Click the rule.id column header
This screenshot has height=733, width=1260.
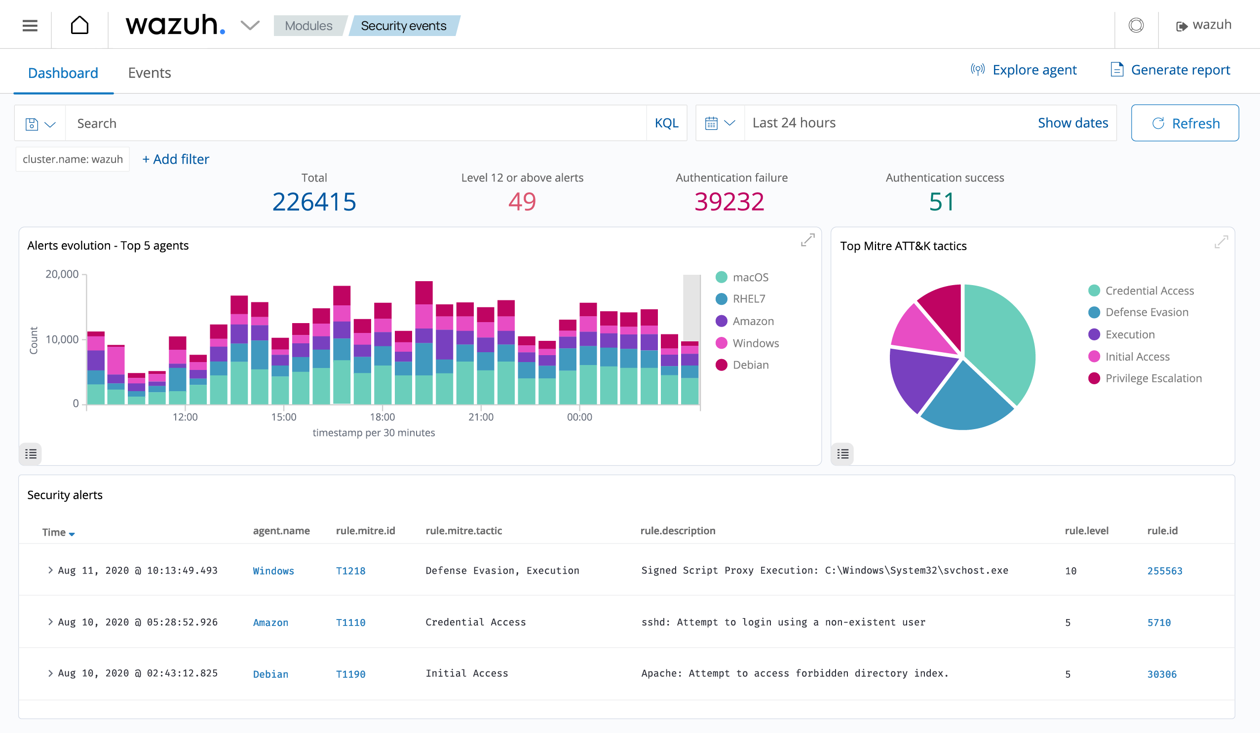(x=1162, y=531)
